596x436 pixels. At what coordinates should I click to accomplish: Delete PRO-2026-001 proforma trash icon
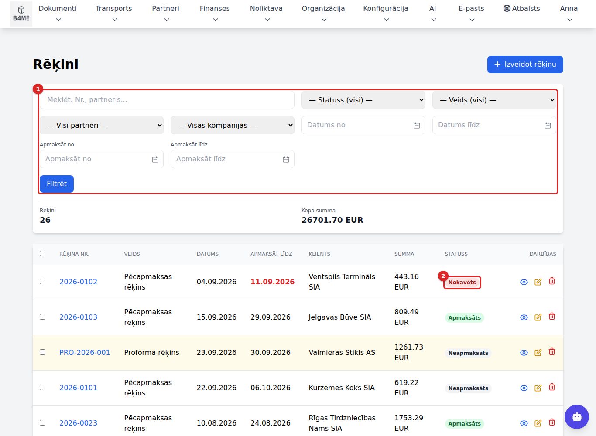552,352
